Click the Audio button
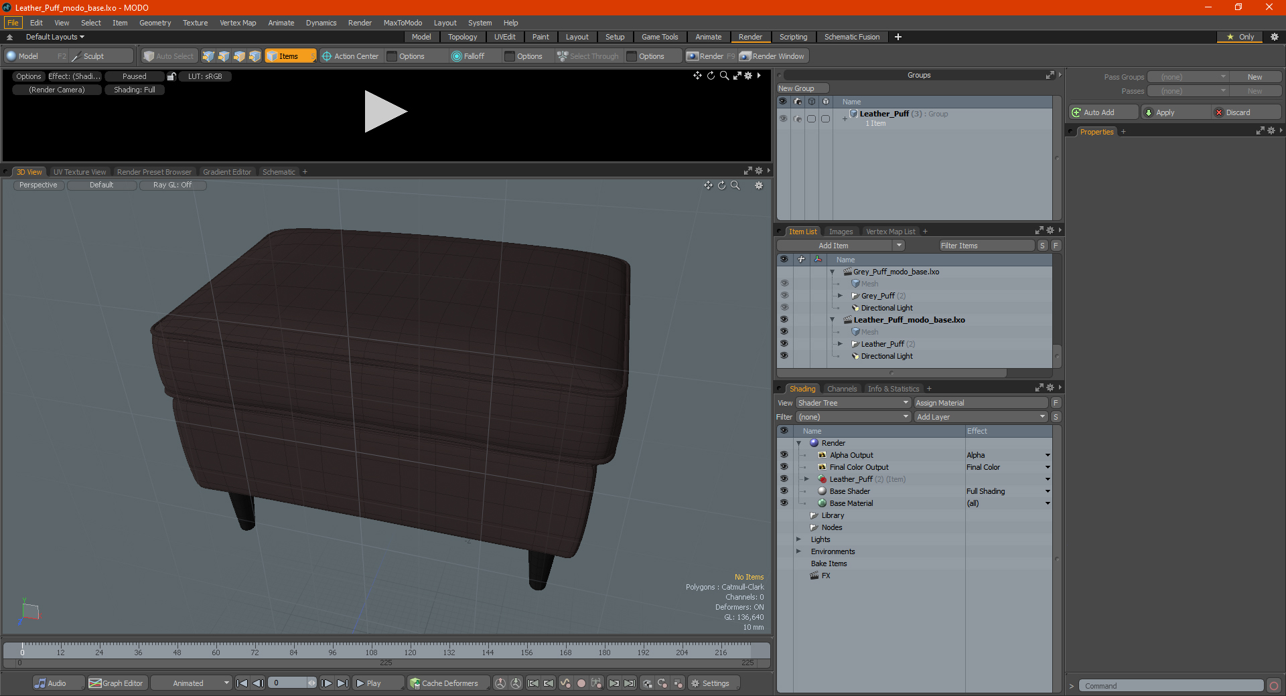This screenshot has height=696, width=1286. coord(58,683)
